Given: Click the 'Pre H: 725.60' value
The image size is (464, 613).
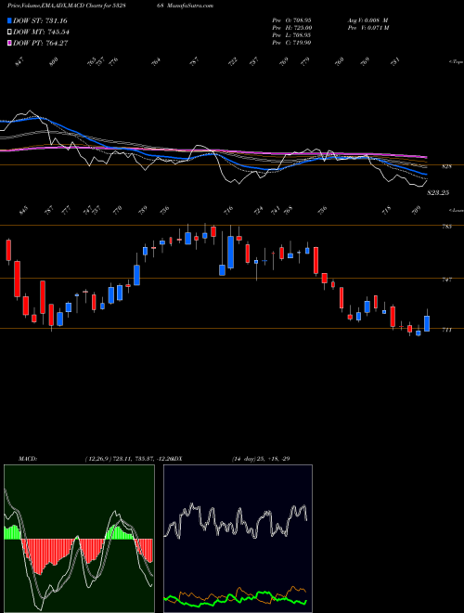Looking at the screenshot, I should pos(291,28).
